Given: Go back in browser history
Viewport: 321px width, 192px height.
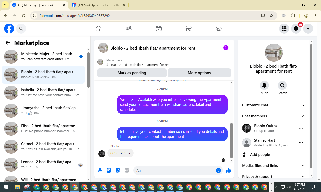Looking at the screenshot, I should click(x=6, y=16).
